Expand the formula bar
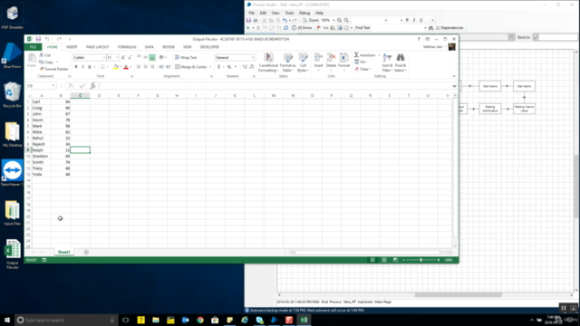 point(454,86)
